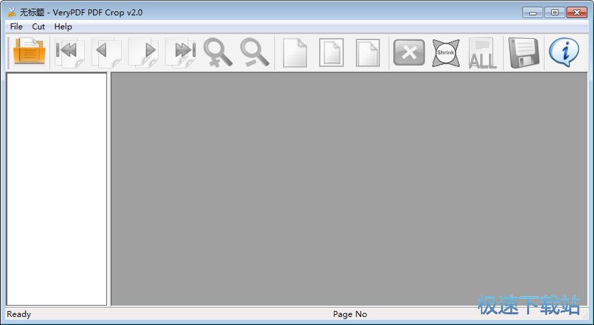Select the first blank page icon
This screenshot has height=325, width=594.
pyautogui.click(x=295, y=53)
